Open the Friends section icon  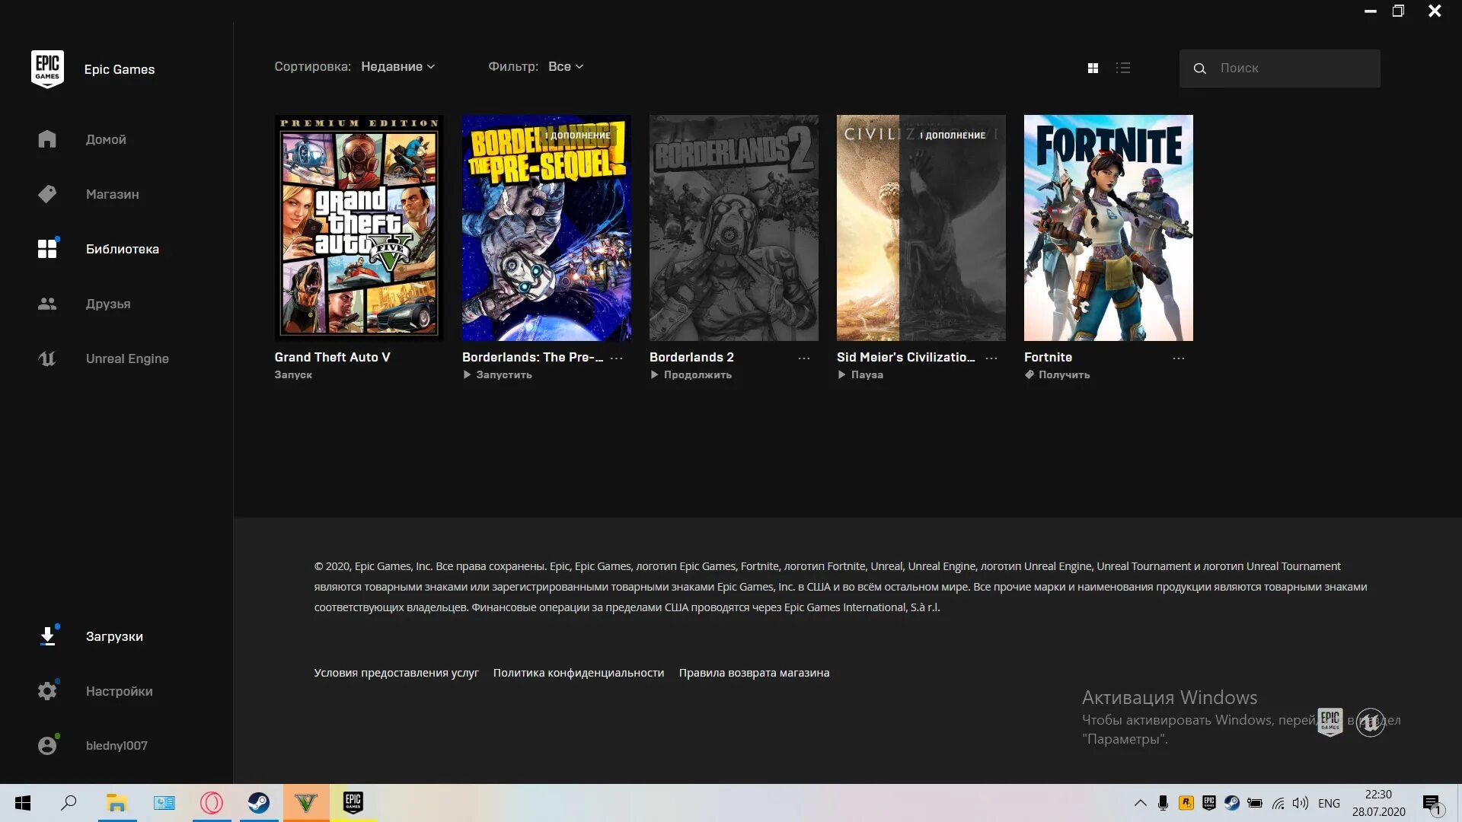click(47, 303)
